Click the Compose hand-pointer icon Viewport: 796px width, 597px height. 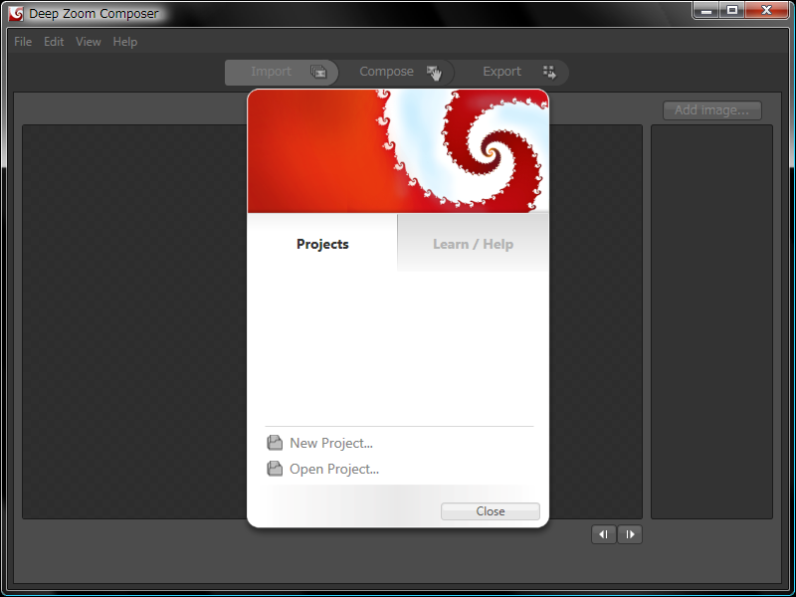tap(433, 72)
